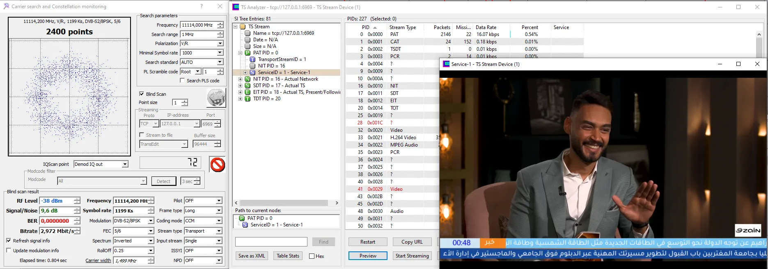Enable the Search PLS code checkbox

[182, 81]
